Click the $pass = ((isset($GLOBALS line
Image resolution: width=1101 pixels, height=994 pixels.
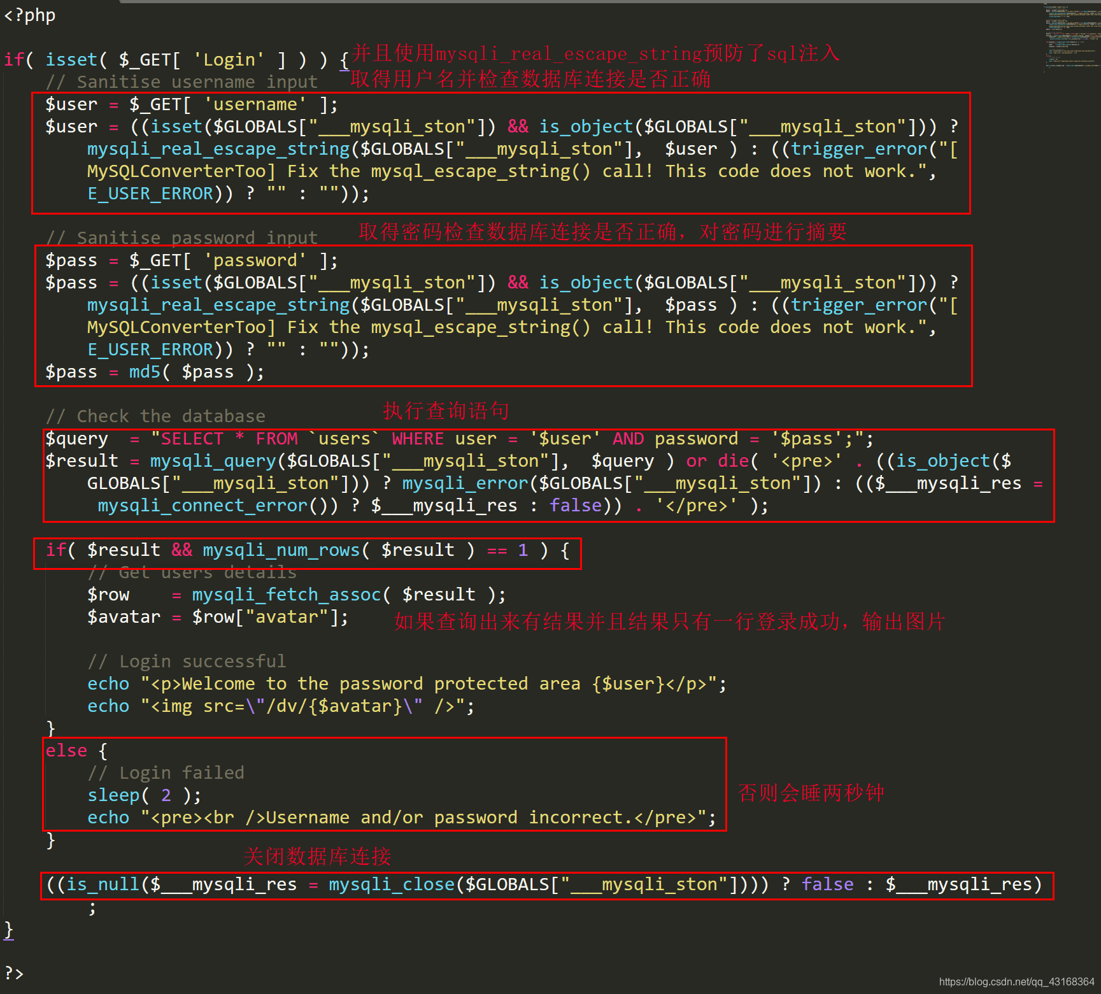[x=502, y=282]
